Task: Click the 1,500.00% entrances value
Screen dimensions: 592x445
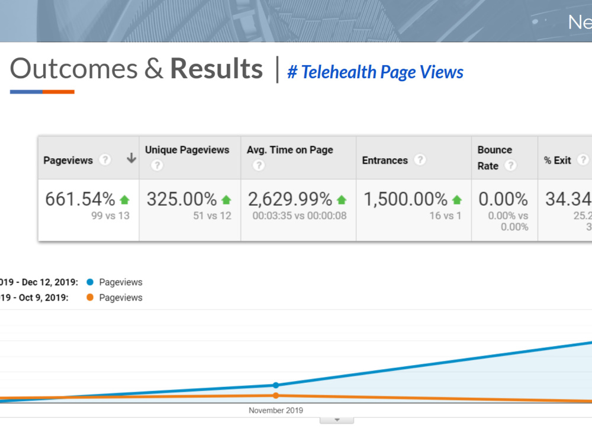Action: [406, 199]
